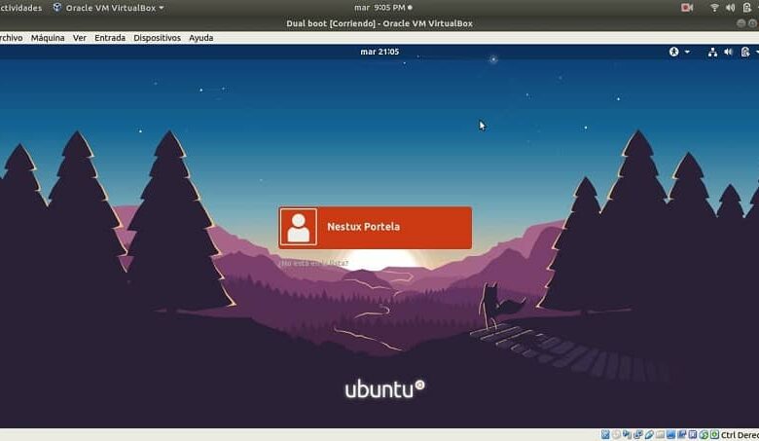Image resolution: width=759 pixels, height=441 pixels.
Task: Click the USB devices status icon
Action: [650, 435]
